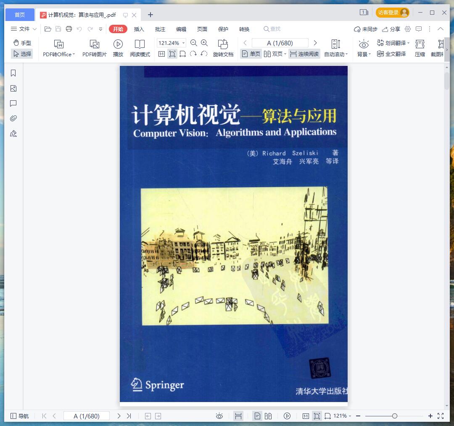Click the 旋转文档 rotate document tool
Screen dimensions: 454x426
(223, 48)
